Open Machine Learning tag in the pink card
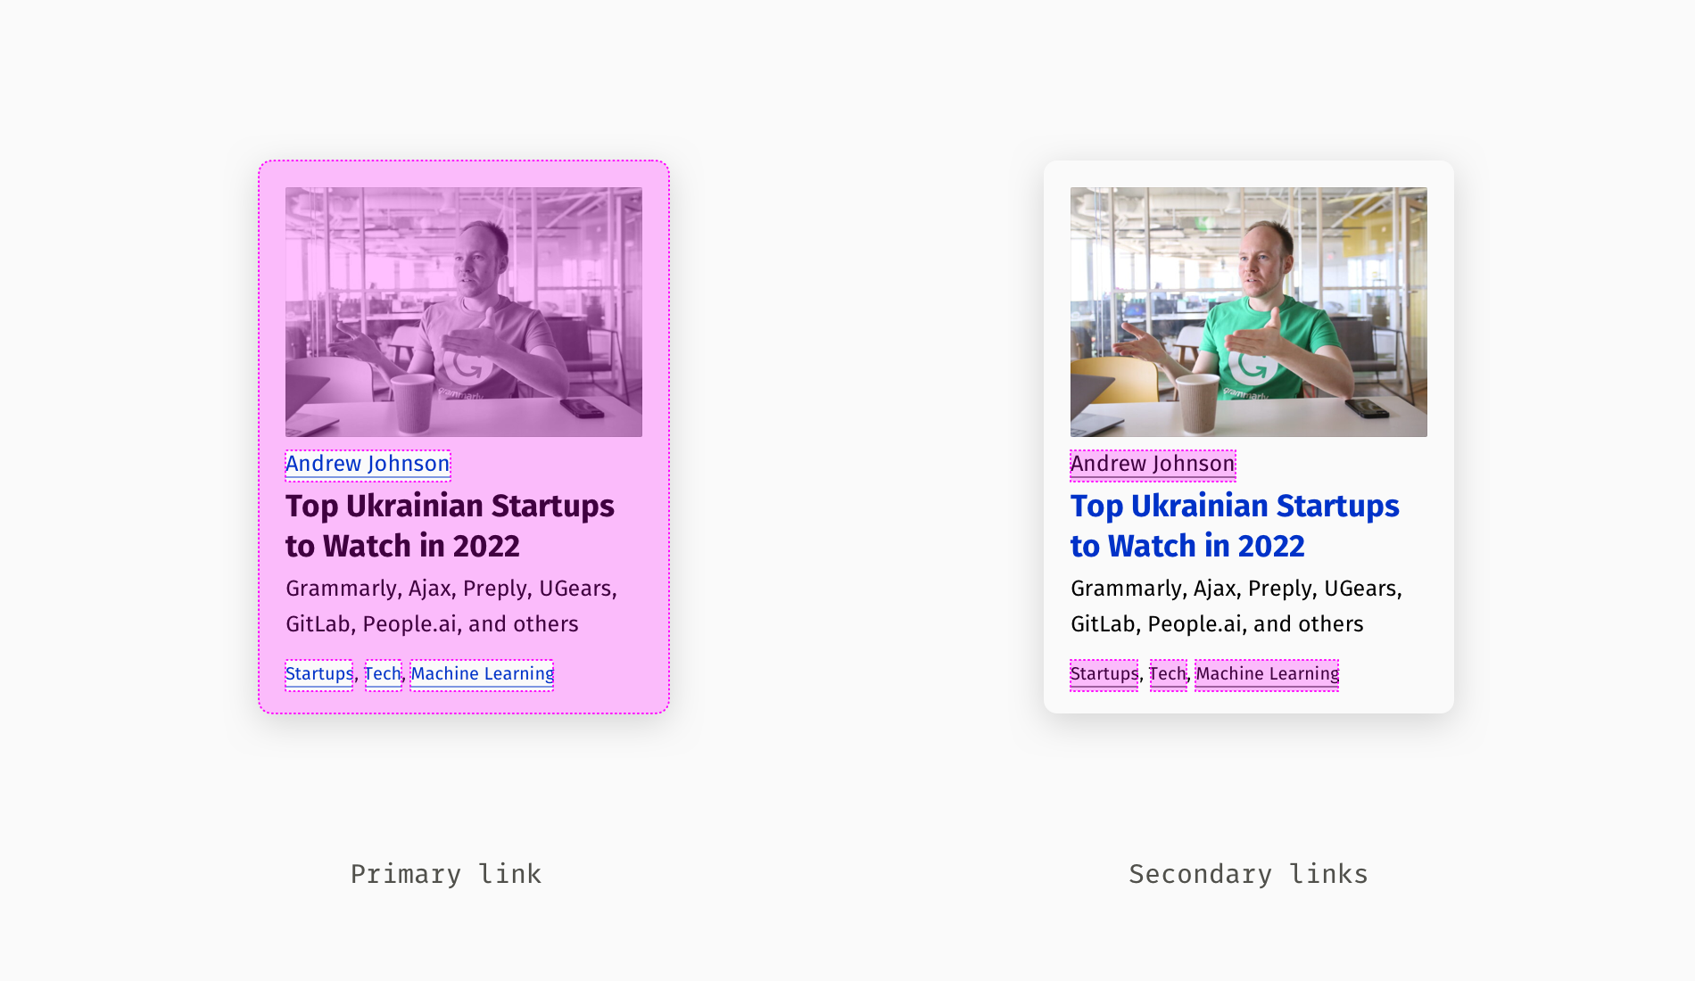The width and height of the screenshot is (1695, 981). 482,674
